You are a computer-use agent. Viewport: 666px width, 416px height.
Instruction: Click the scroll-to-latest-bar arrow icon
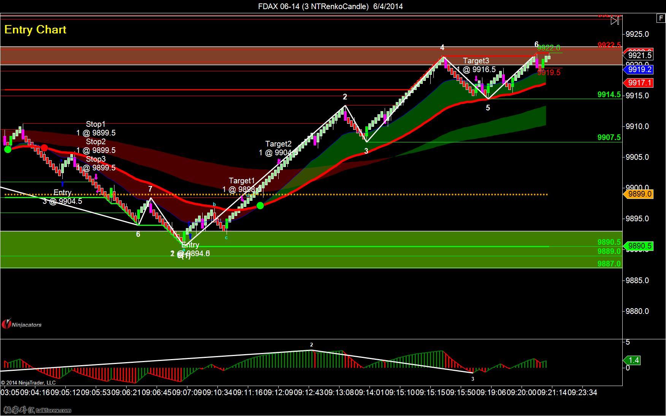[x=614, y=20]
